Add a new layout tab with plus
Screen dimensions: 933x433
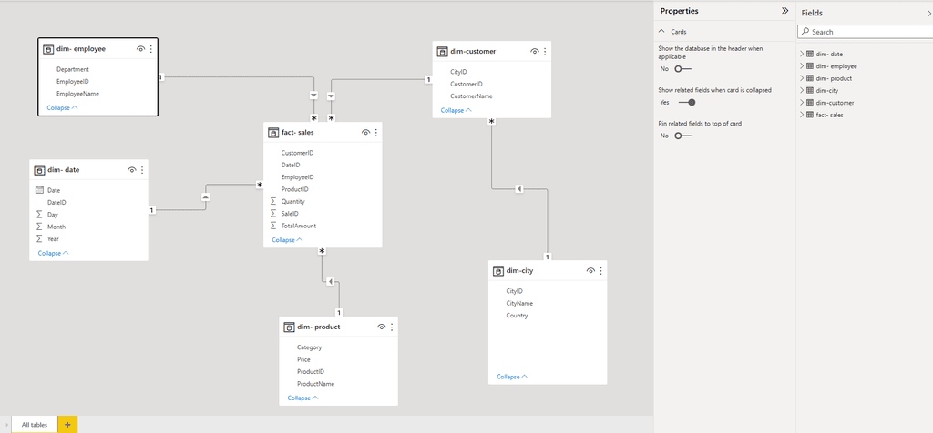[x=67, y=425]
